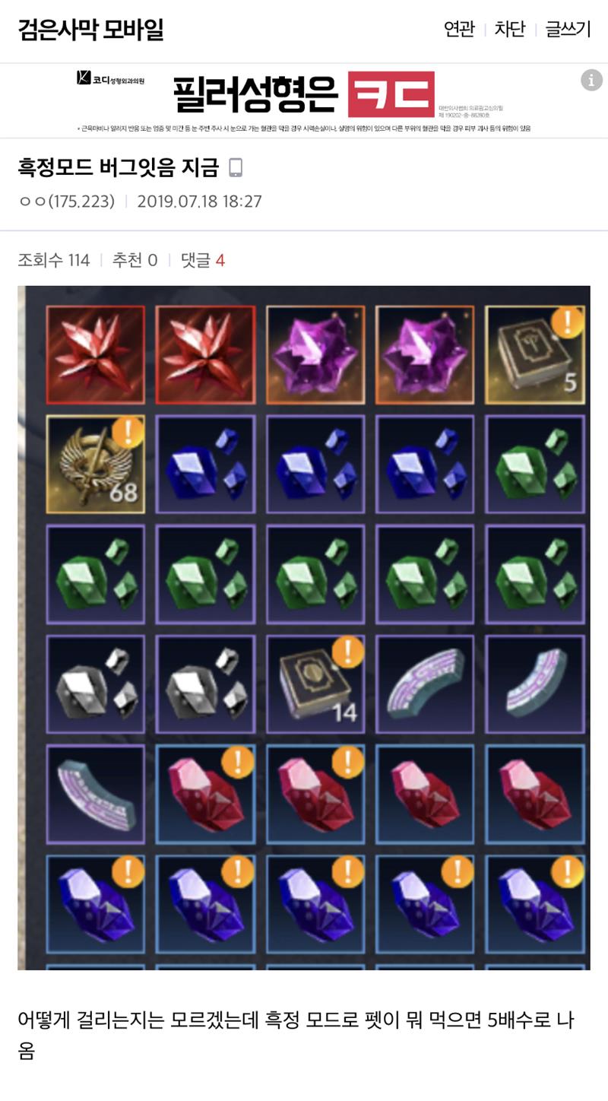Click the 추천 0 recommendation count
This screenshot has width=608, height=1101.
click(x=135, y=260)
